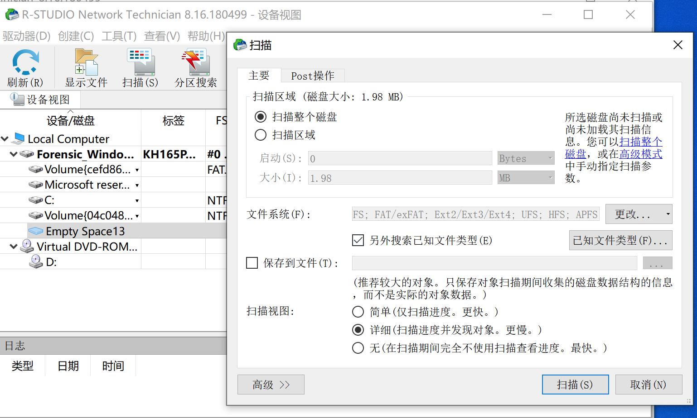Click the 保存到文件 path field
The height and width of the screenshot is (418, 697).
[x=494, y=263]
